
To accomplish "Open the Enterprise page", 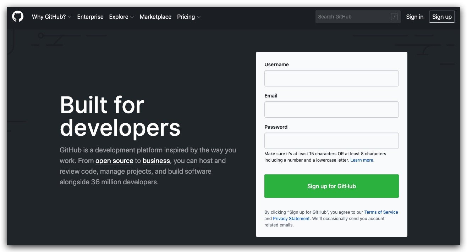I will [x=90, y=17].
